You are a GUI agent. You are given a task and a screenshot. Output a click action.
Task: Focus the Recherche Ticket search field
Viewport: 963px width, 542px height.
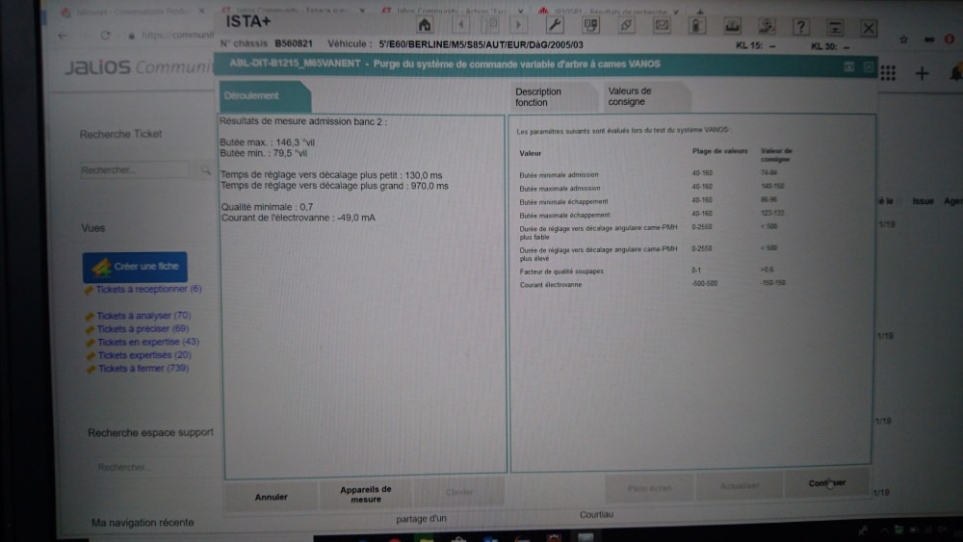click(135, 170)
